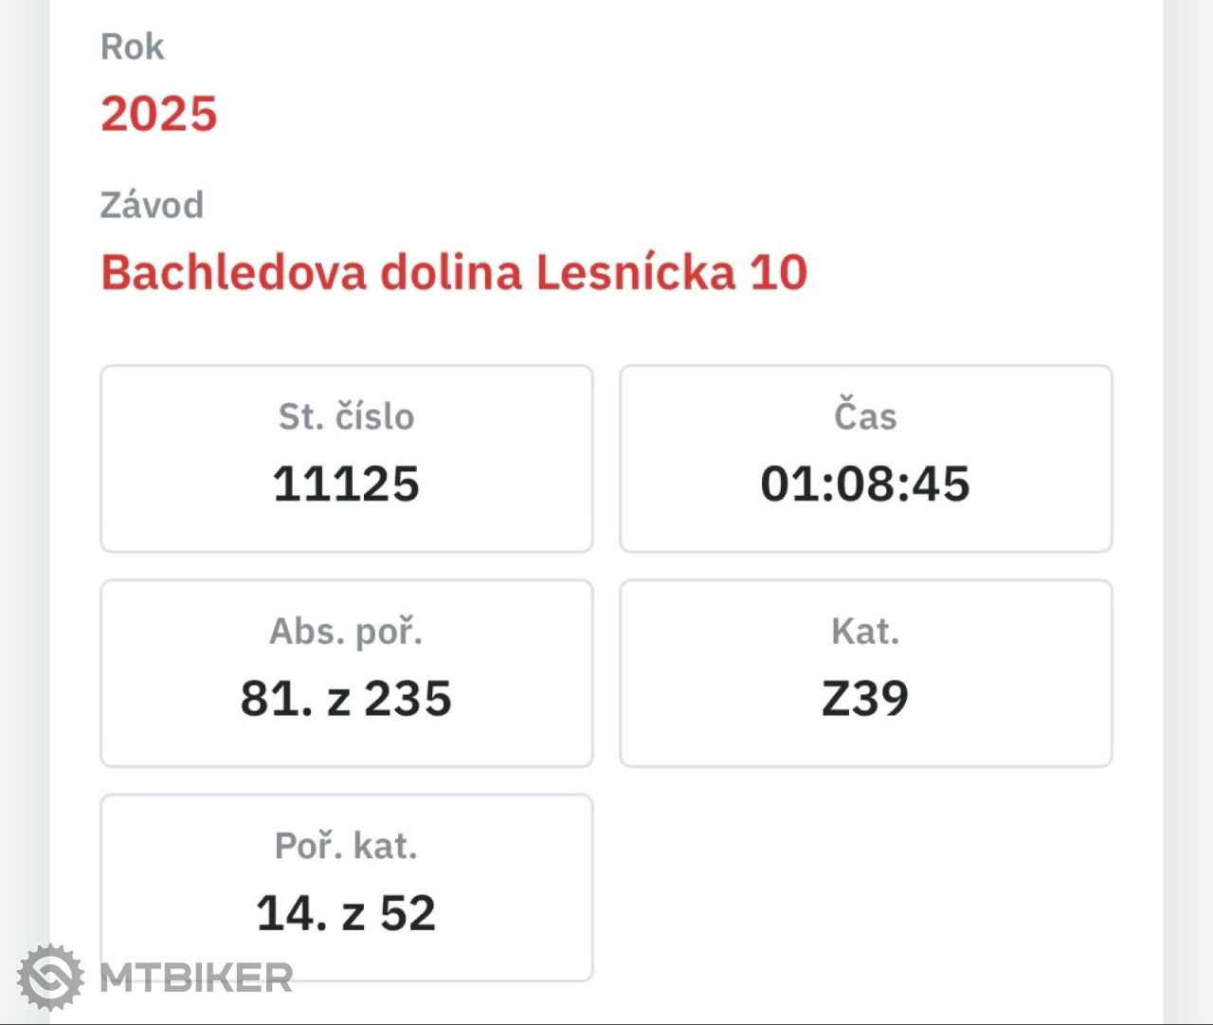Image resolution: width=1213 pixels, height=1025 pixels.
Task: Select the year value 2025
Action: pyautogui.click(x=159, y=114)
